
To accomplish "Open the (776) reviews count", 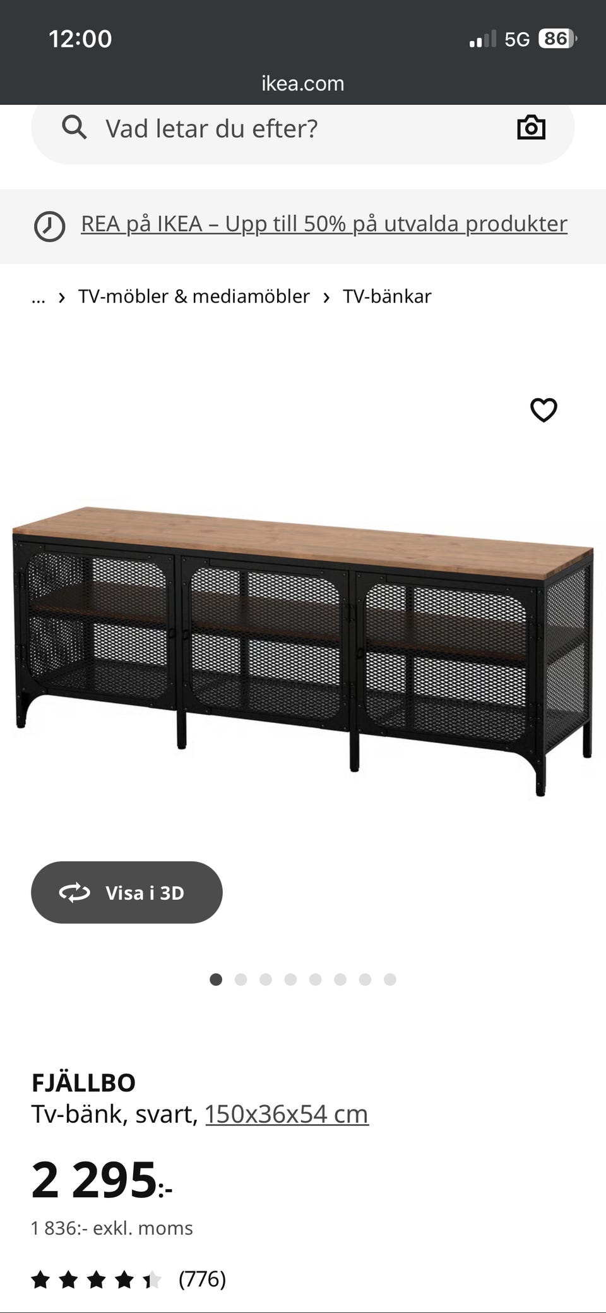I will coord(202,1280).
